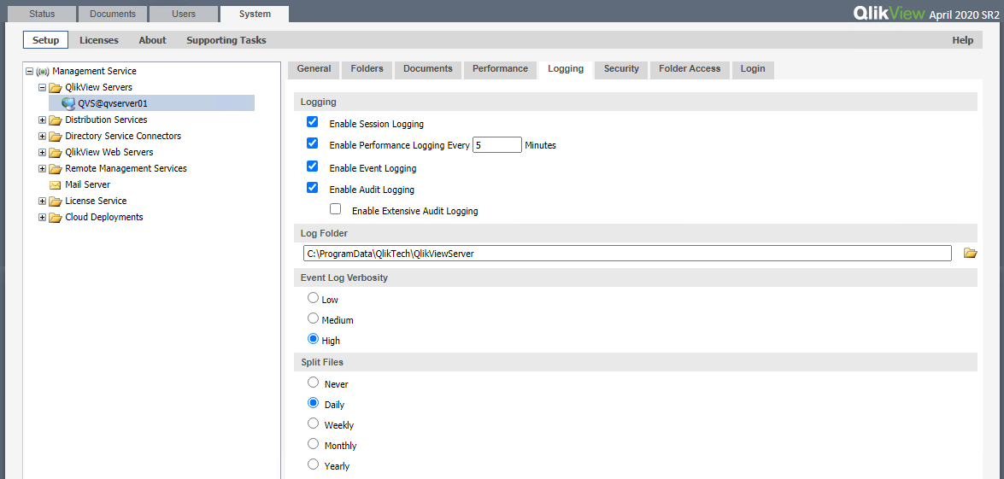Open the Login tab
The image size is (1004, 479).
[753, 69]
